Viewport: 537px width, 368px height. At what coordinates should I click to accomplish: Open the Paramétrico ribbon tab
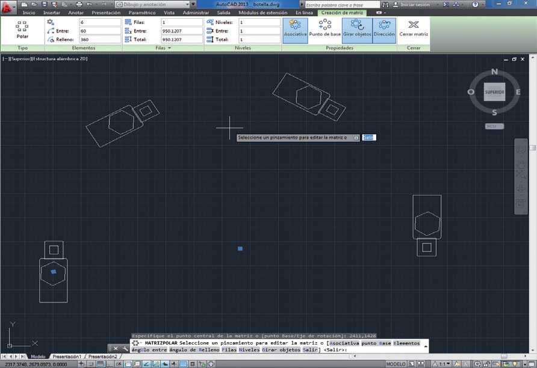pos(142,13)
